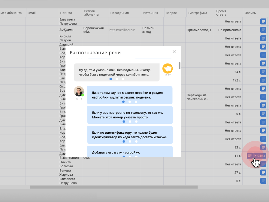Click the table's horizontal scrollbar
The image size is (269, 202).
click(113, 187)
